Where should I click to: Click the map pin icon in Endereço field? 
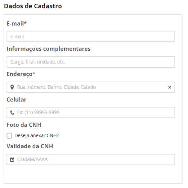(x=12, y=87)
